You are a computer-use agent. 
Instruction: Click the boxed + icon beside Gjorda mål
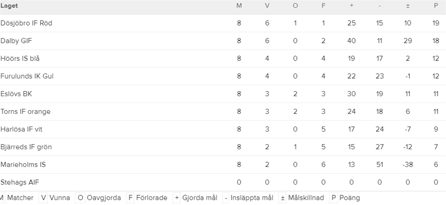pos(177,198)
